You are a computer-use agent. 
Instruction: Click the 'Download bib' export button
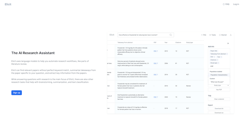pyautogui.click(x=219, y=108)
